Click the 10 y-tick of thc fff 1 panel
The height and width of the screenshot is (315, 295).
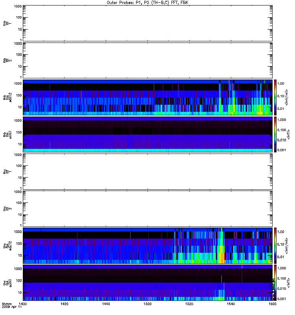click(x=20, y=178)
